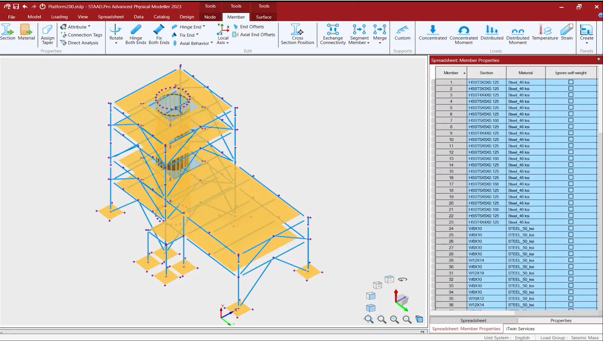Select section cell W10X12 for member 35

click(486, 298)
